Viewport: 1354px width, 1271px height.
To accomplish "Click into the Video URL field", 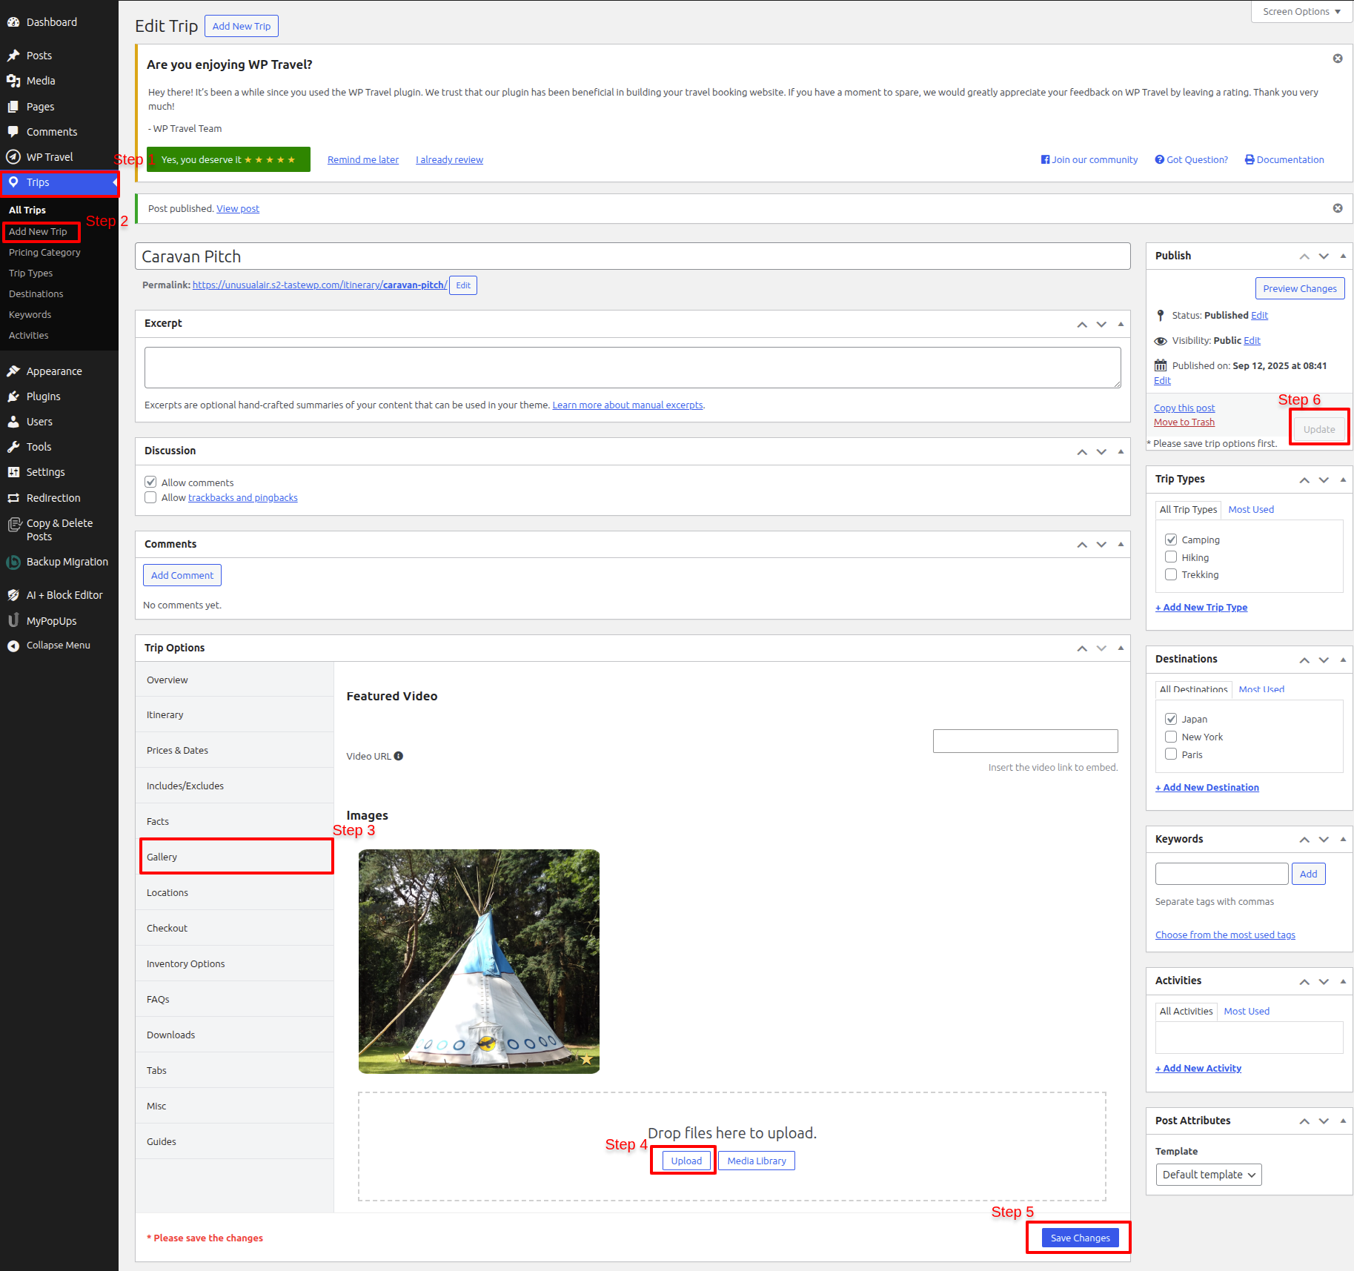I will pos(1025,741).
